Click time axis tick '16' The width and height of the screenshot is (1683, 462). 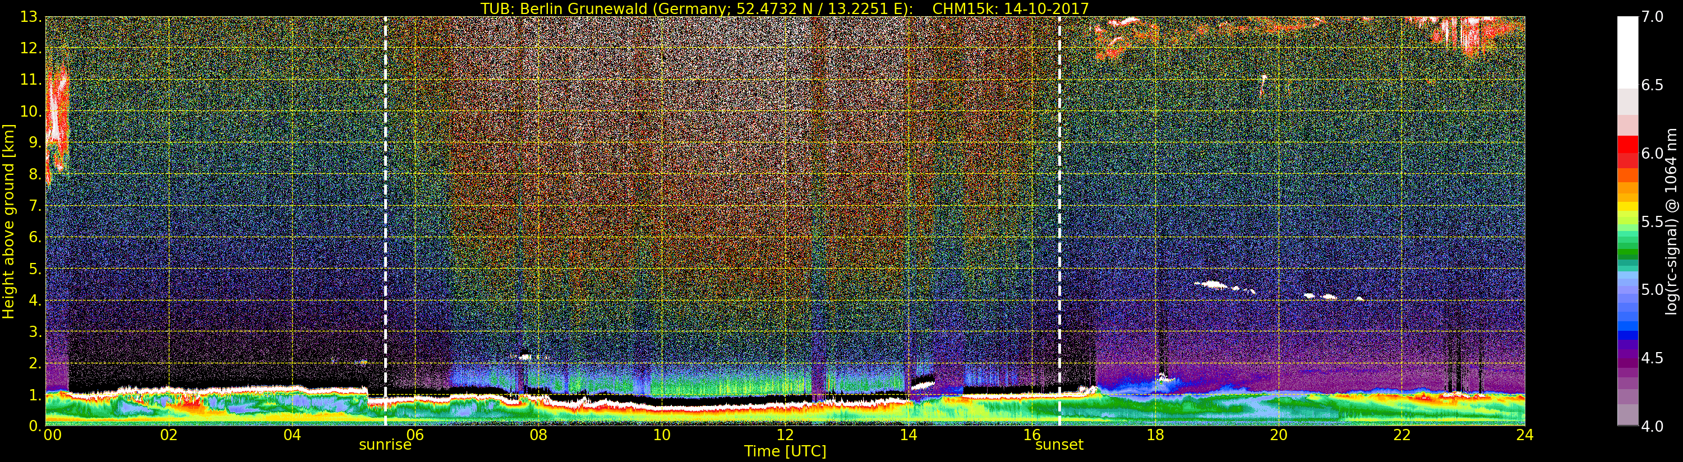1032,435
